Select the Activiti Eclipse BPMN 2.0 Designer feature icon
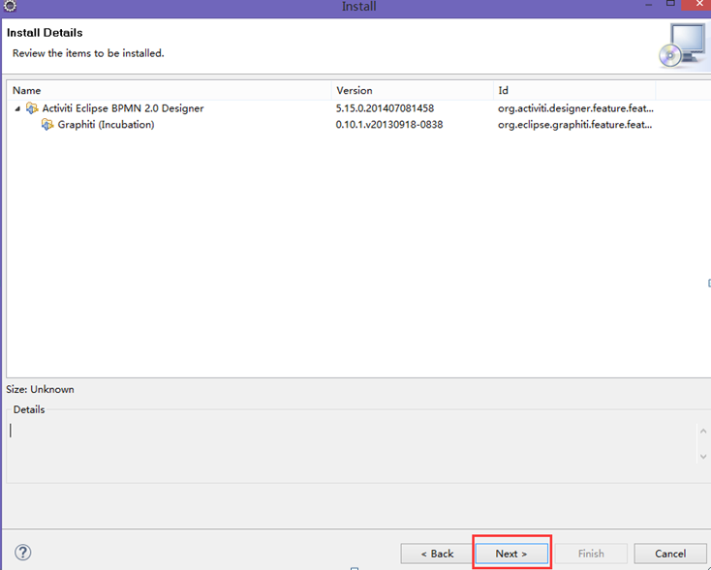The image size is (711, 570). pyautogui.click(x=32, y=108)
